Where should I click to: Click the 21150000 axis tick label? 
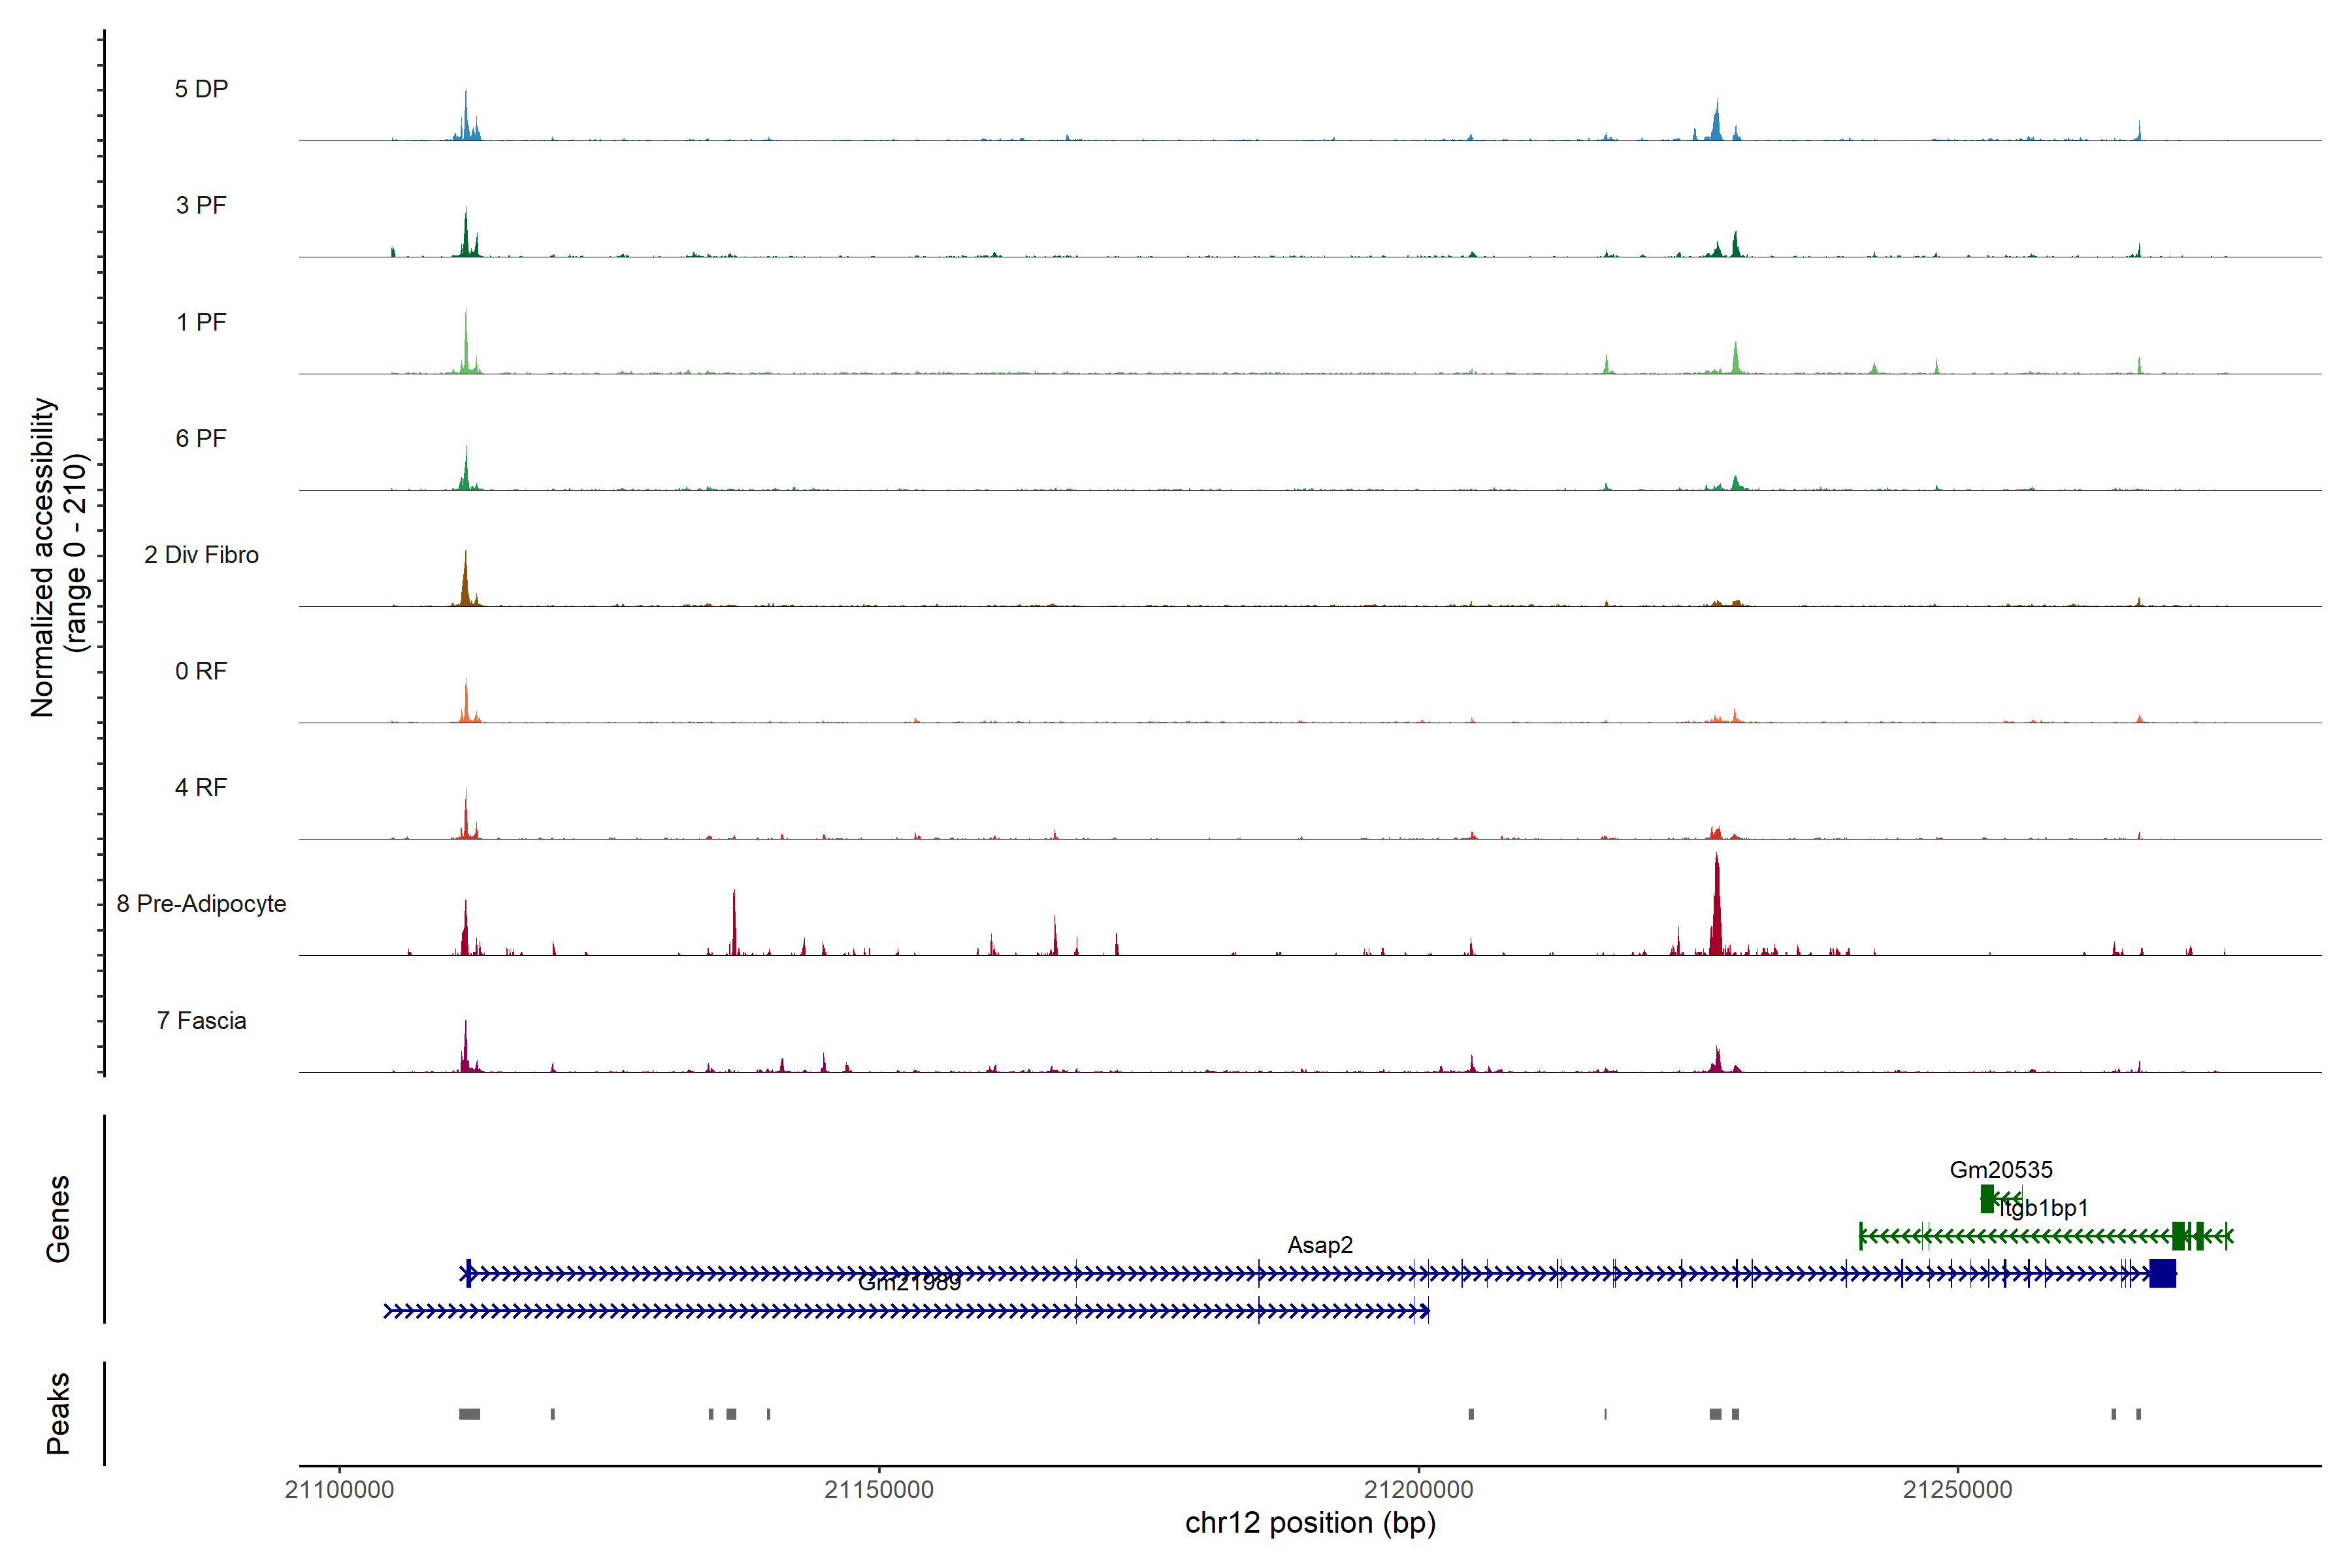878,1490
